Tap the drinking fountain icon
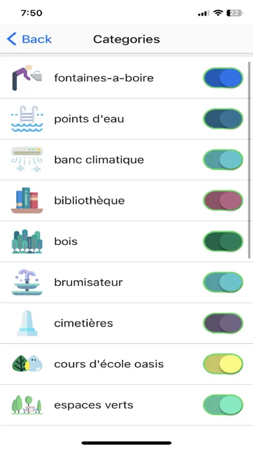Viewport: 253px width, 450px height. (27, 78)
